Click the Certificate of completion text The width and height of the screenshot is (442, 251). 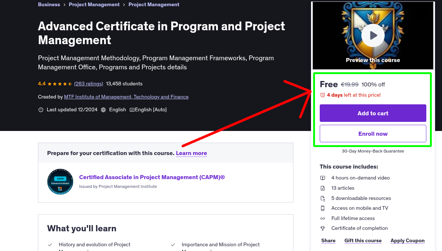tap(360, 228)
